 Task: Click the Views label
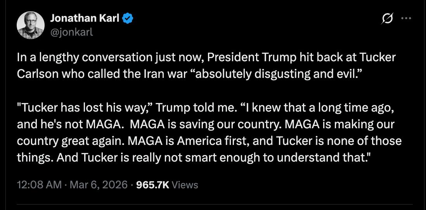[185, 185]
